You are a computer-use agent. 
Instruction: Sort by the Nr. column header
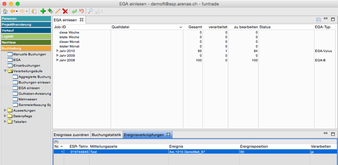[x=58, y=146]
